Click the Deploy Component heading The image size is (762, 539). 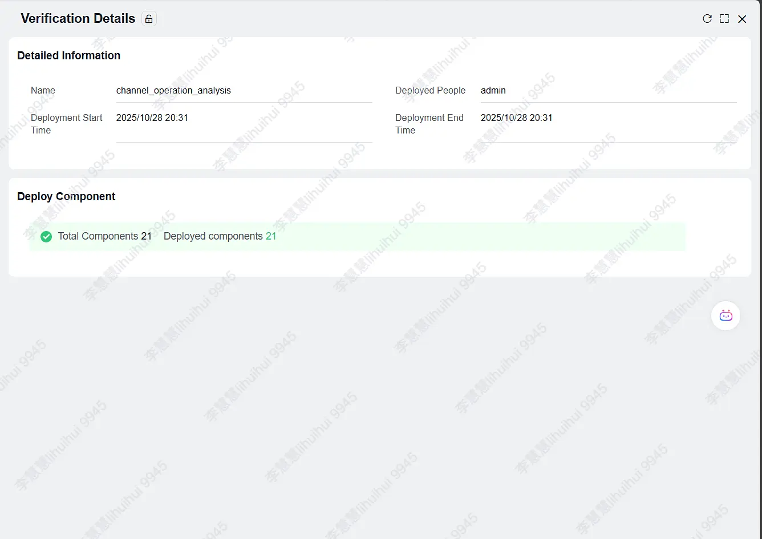point(66,196)
